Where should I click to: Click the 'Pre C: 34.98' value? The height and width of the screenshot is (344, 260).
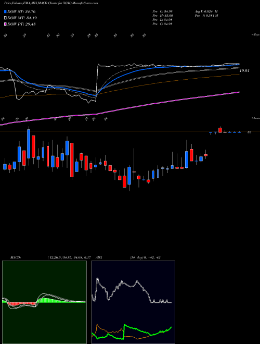162,24
